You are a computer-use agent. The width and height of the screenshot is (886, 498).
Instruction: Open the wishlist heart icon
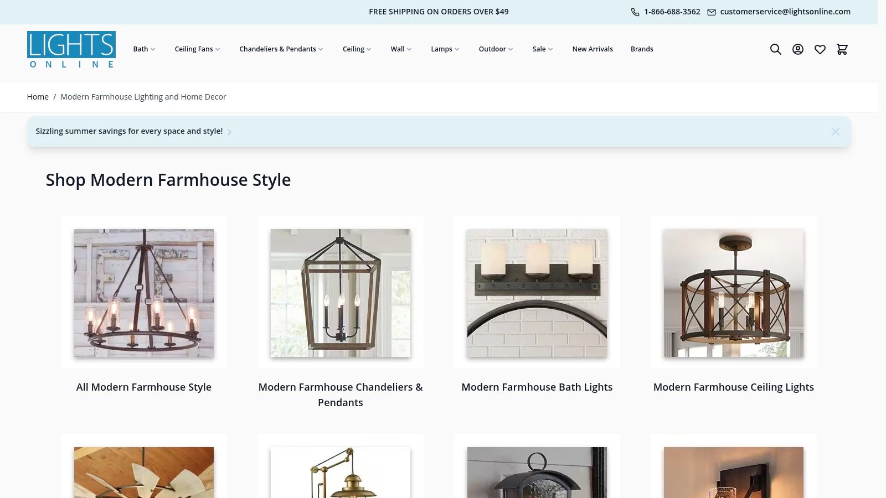pos(820,49)
